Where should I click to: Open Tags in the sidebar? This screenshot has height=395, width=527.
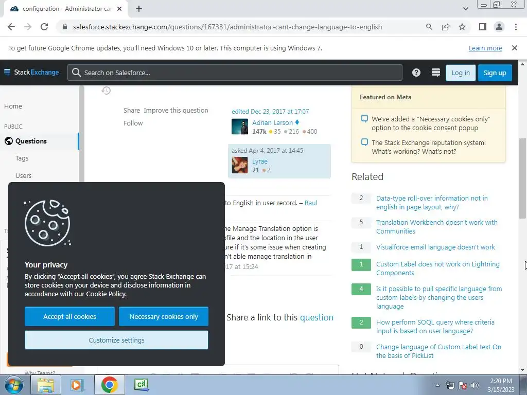pos(22,158)
